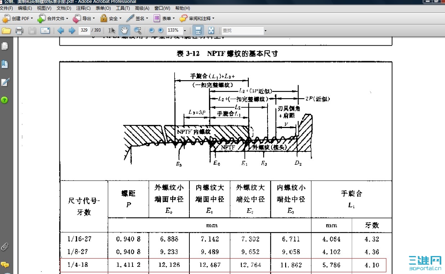Open the 帮助(H) menu
Screen dimensions: 445x274
click(183, 8)
